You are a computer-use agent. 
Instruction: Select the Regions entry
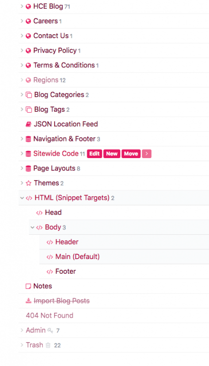coord(46,80)
